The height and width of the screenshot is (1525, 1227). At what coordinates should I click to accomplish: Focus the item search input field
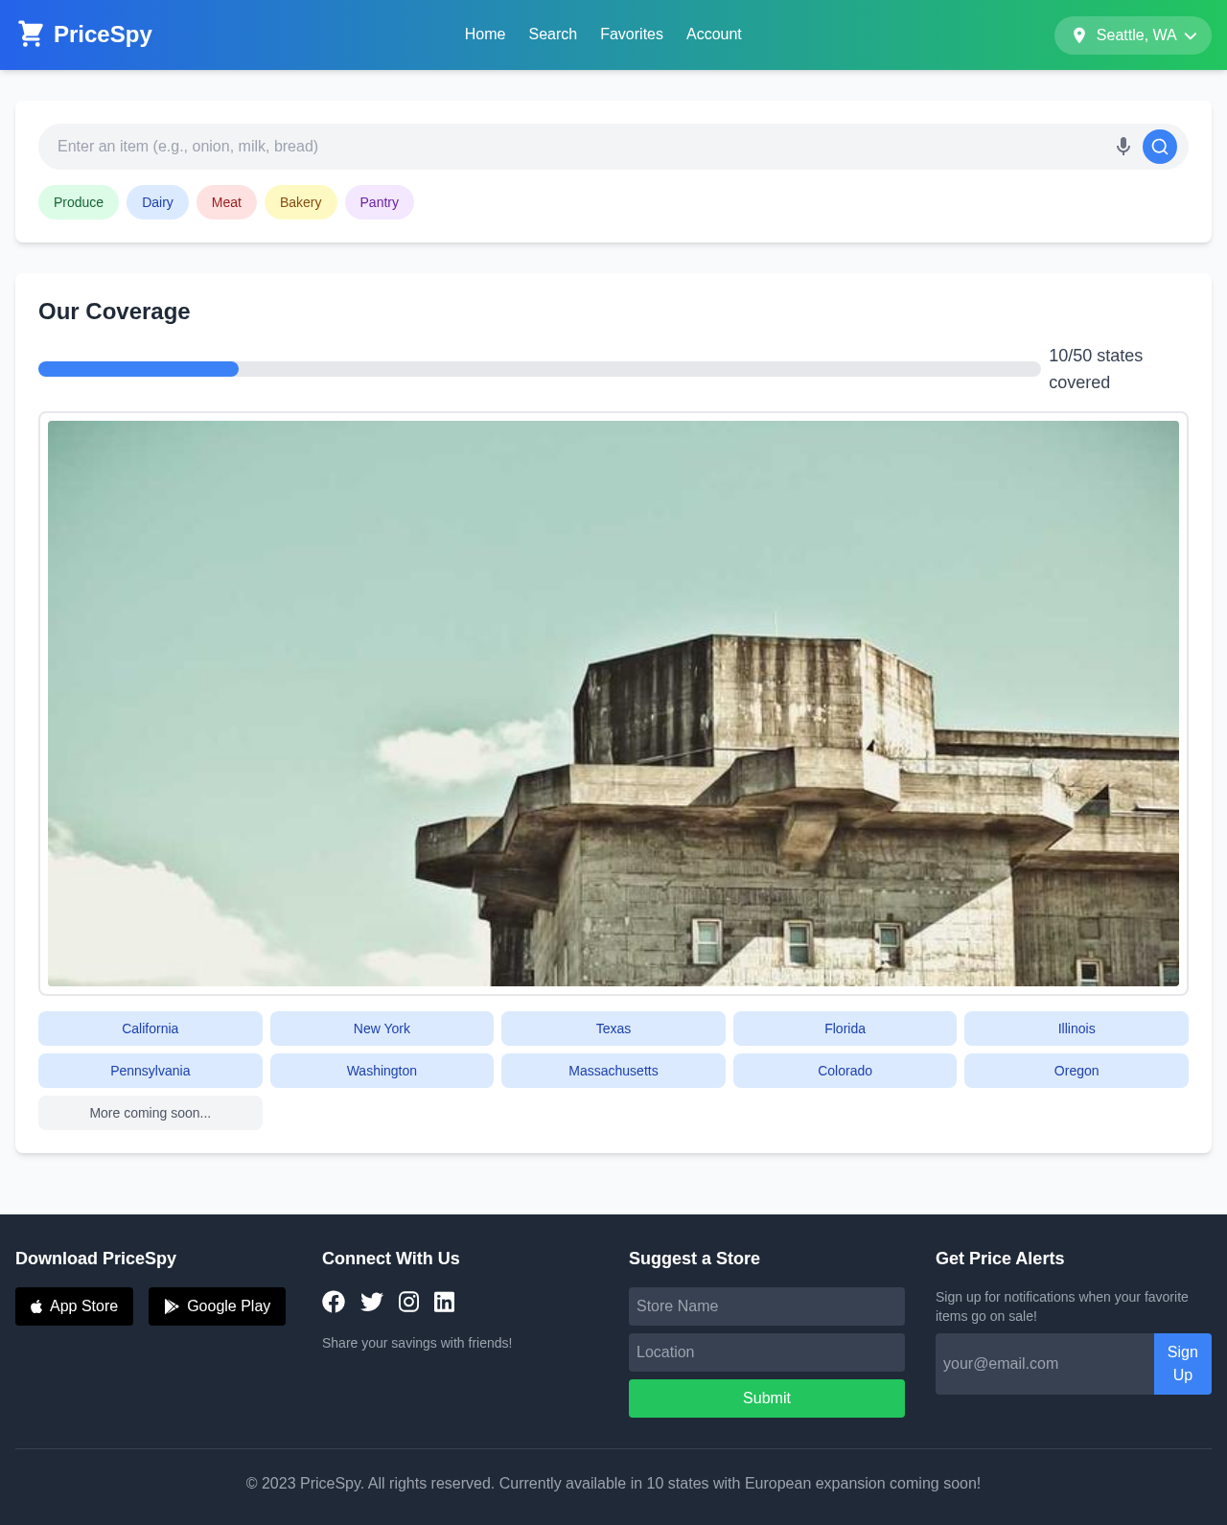(x=575, y=147)
